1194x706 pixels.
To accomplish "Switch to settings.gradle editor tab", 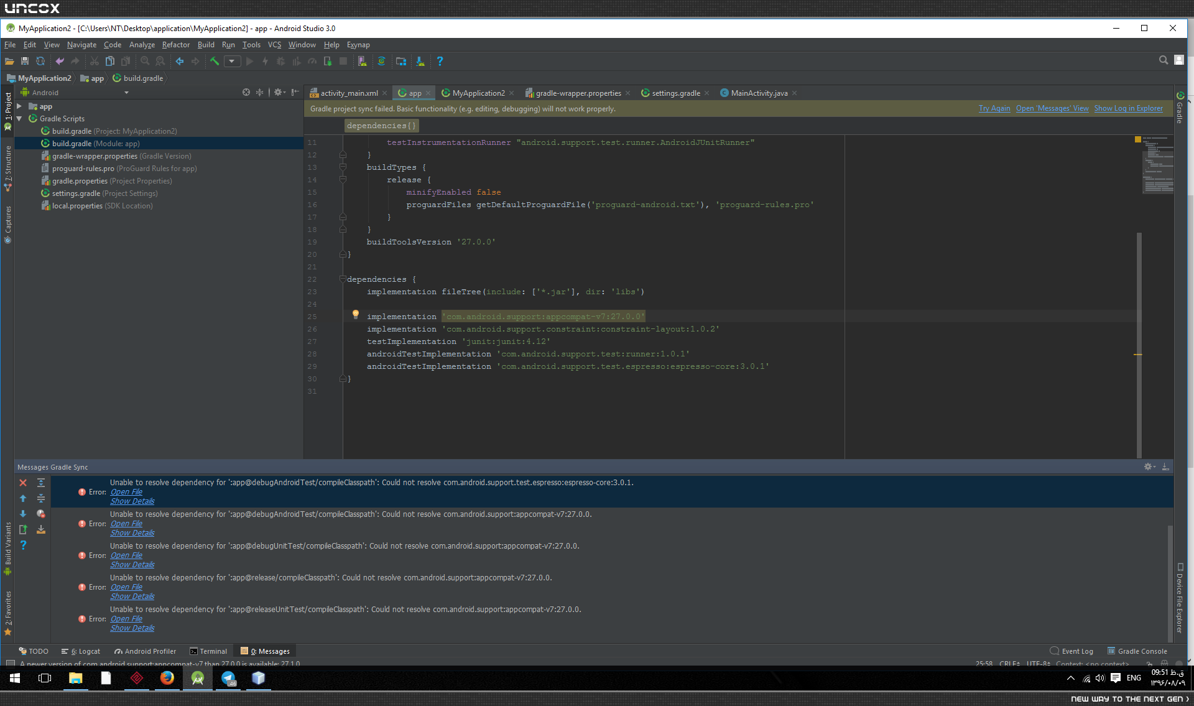I will pyautogui.click(x=675, y=93).
